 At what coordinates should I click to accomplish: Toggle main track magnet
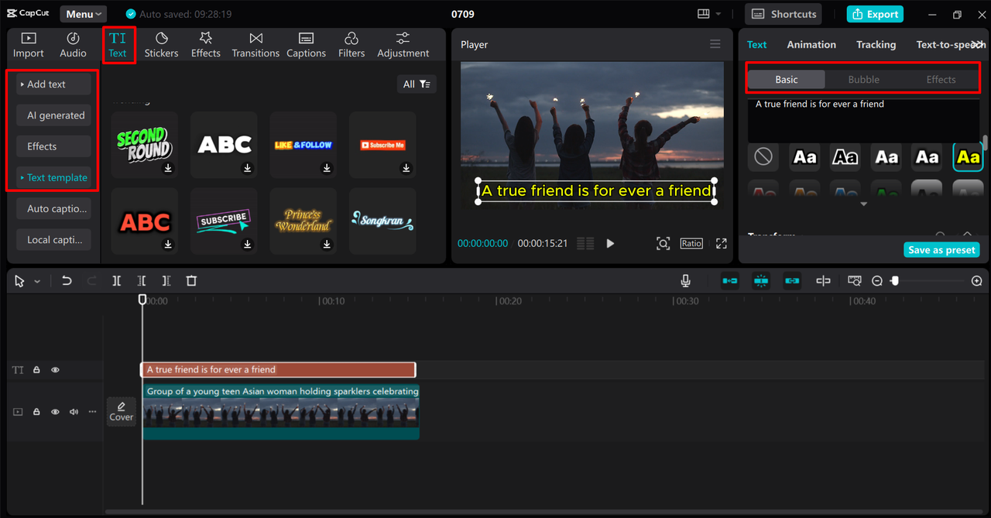pyautogui.click(x=730, y=281)
